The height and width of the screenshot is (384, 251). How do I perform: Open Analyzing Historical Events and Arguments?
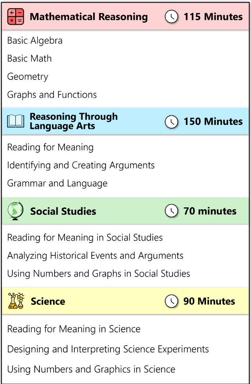click(95, 256)
